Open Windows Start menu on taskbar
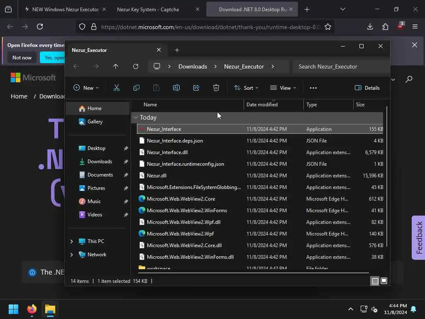Image resolution: width=425 pixels, height=319 pixels. 13,309
